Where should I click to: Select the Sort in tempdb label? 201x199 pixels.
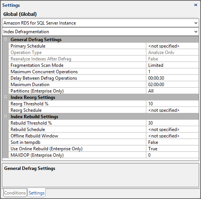pos(25,142)
